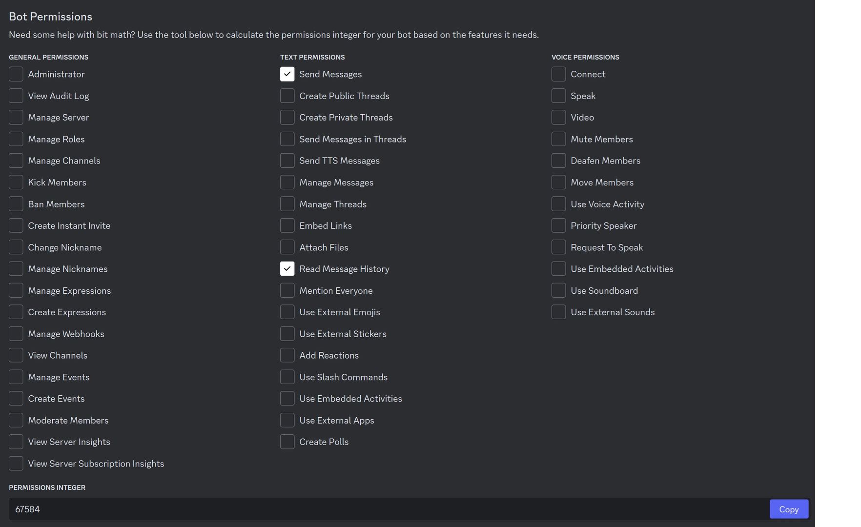Enable Use Slash Commands checkbox
861x527 pixels.
coord(287,377)
